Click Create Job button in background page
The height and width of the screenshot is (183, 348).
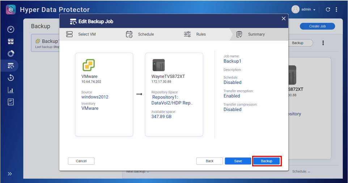[317, 26]
